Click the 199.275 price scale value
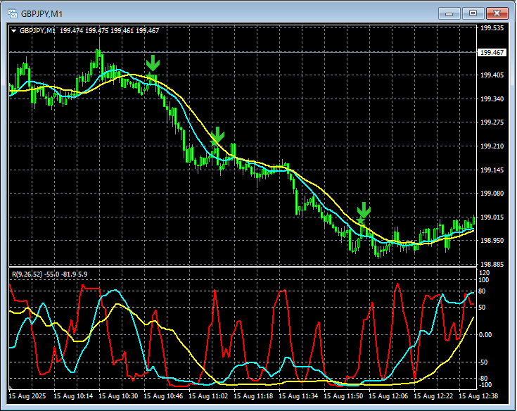 coord(492,122)
